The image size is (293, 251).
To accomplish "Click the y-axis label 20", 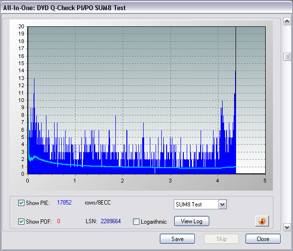I will pos(21,26).
